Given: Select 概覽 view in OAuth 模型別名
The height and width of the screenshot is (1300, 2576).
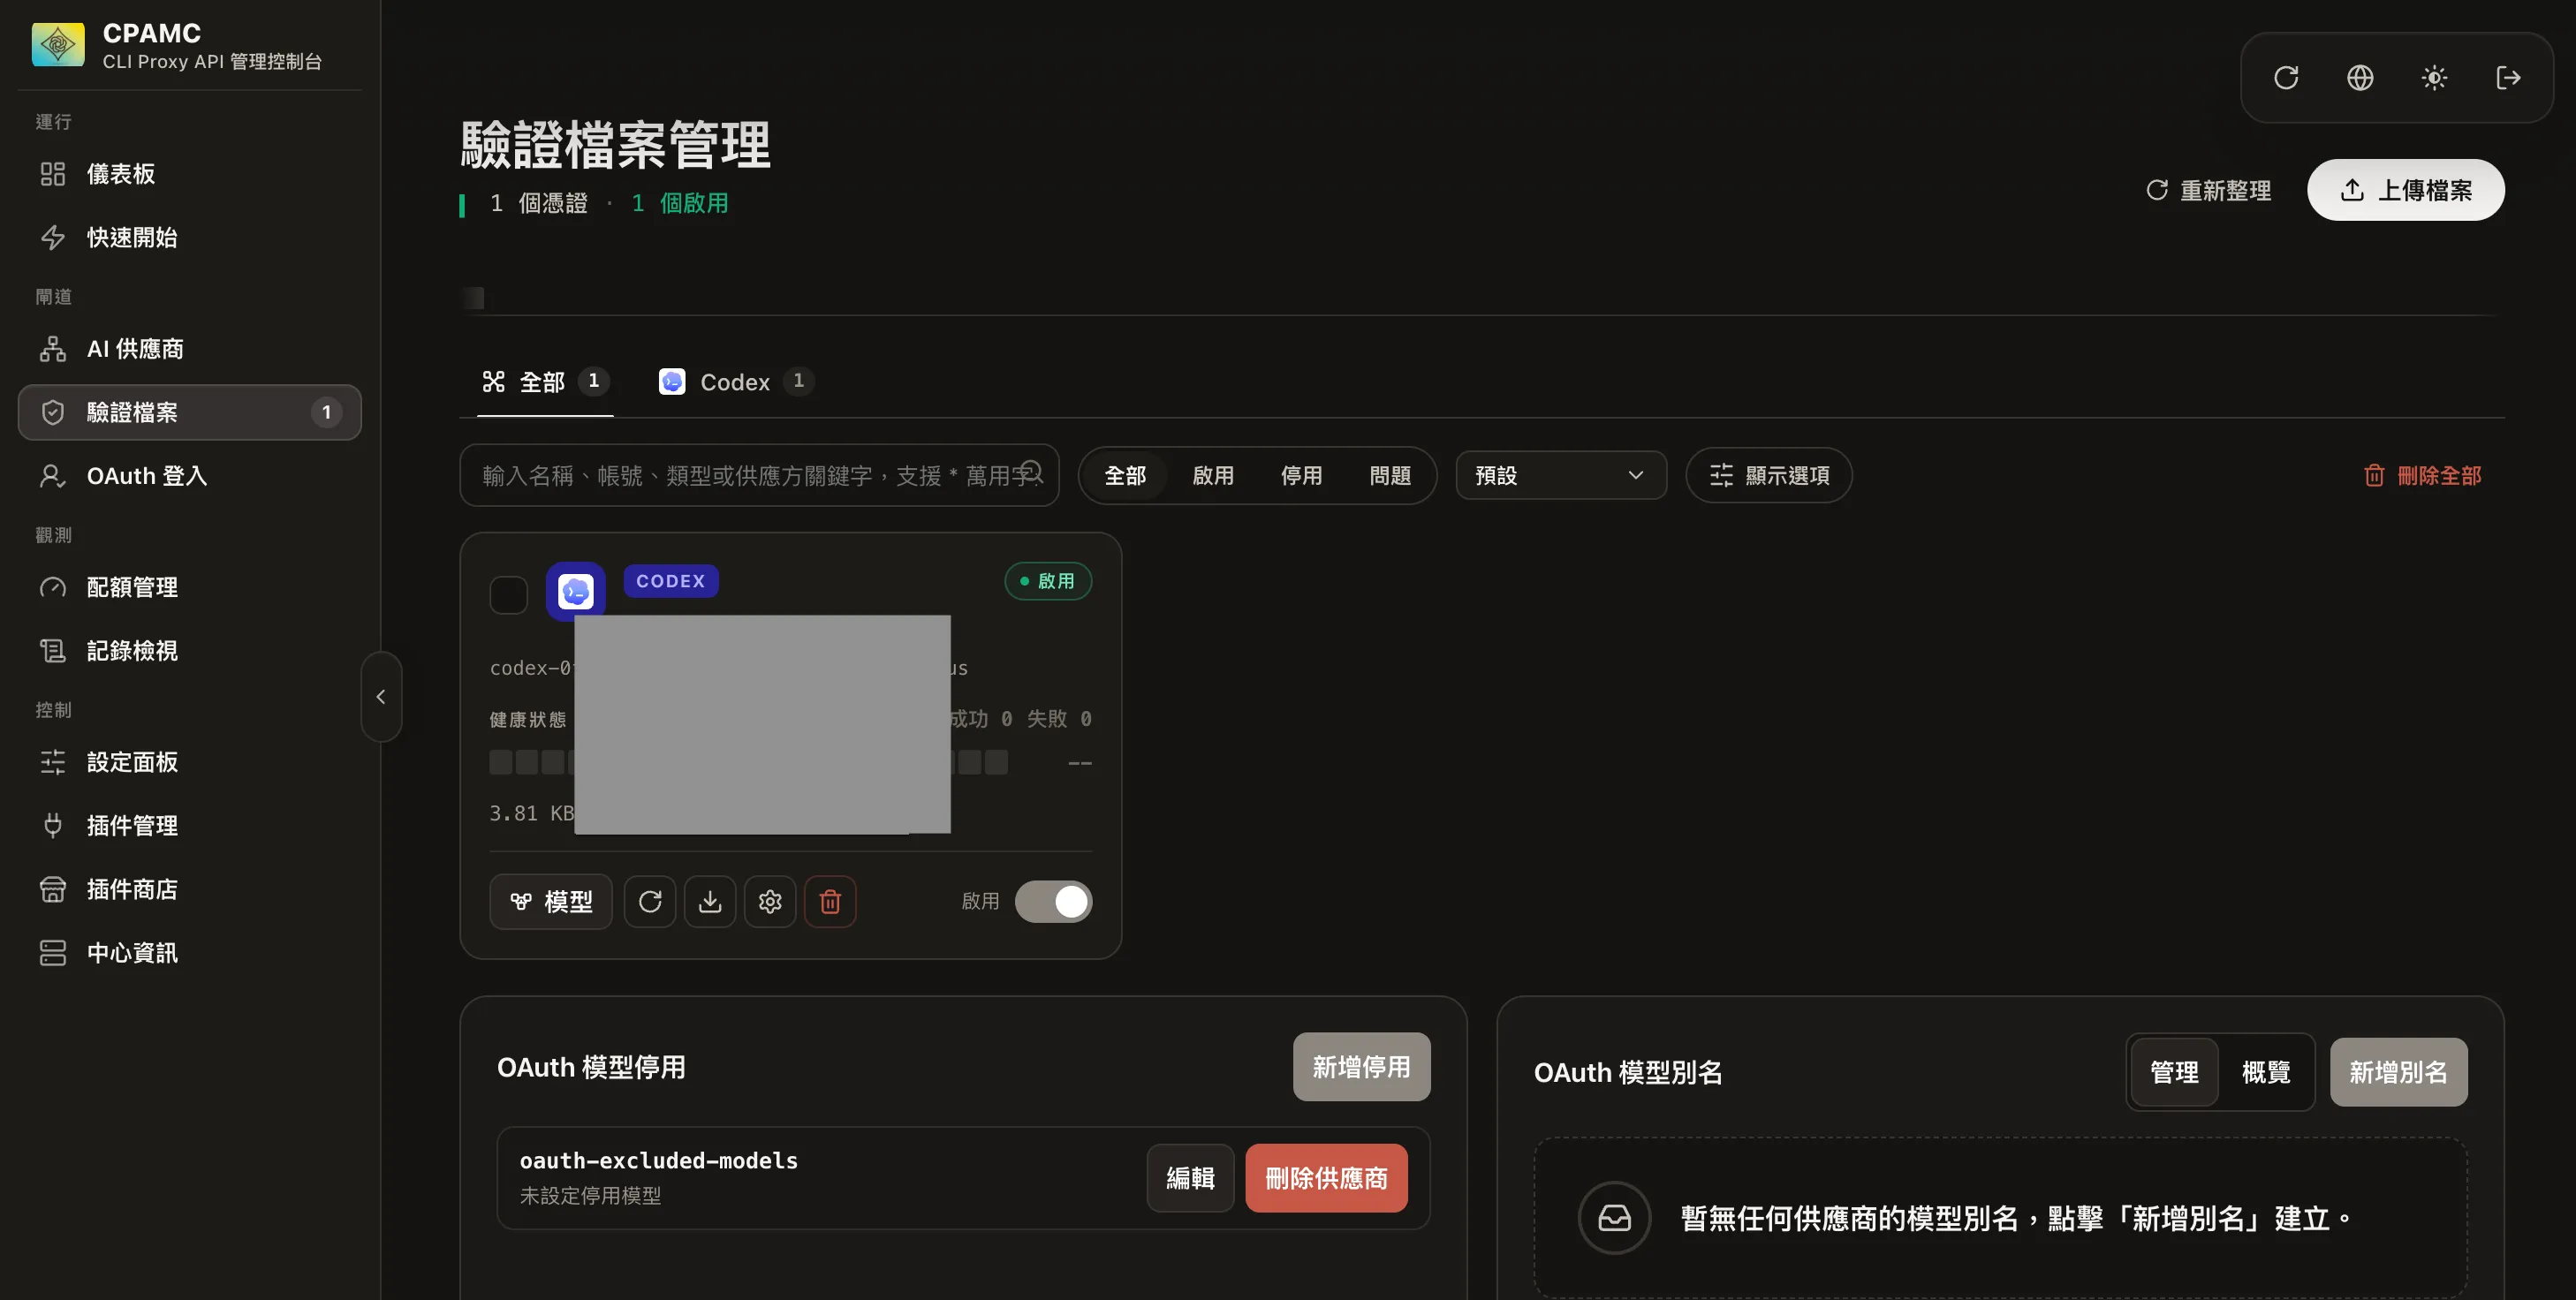Looking at the screenshot, I should pyautogui.click(x=2266, y=1073).
